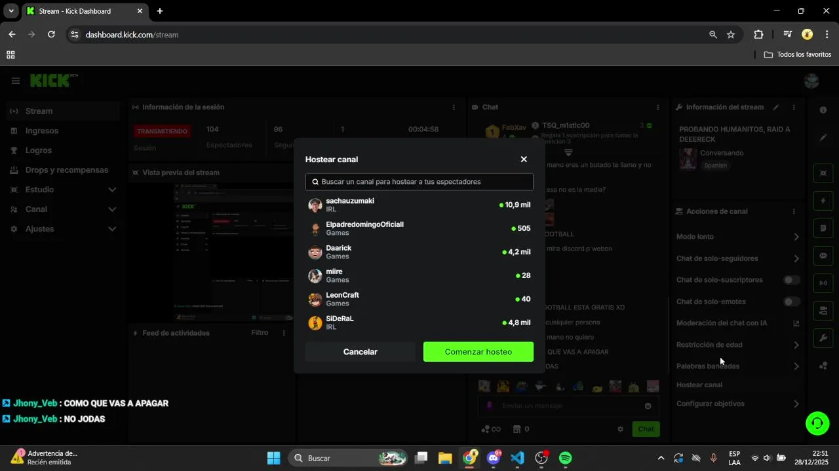Open Chat de solo-seguidores chevron
This screenshot has height=471, width=839.
tap(796, 258)
